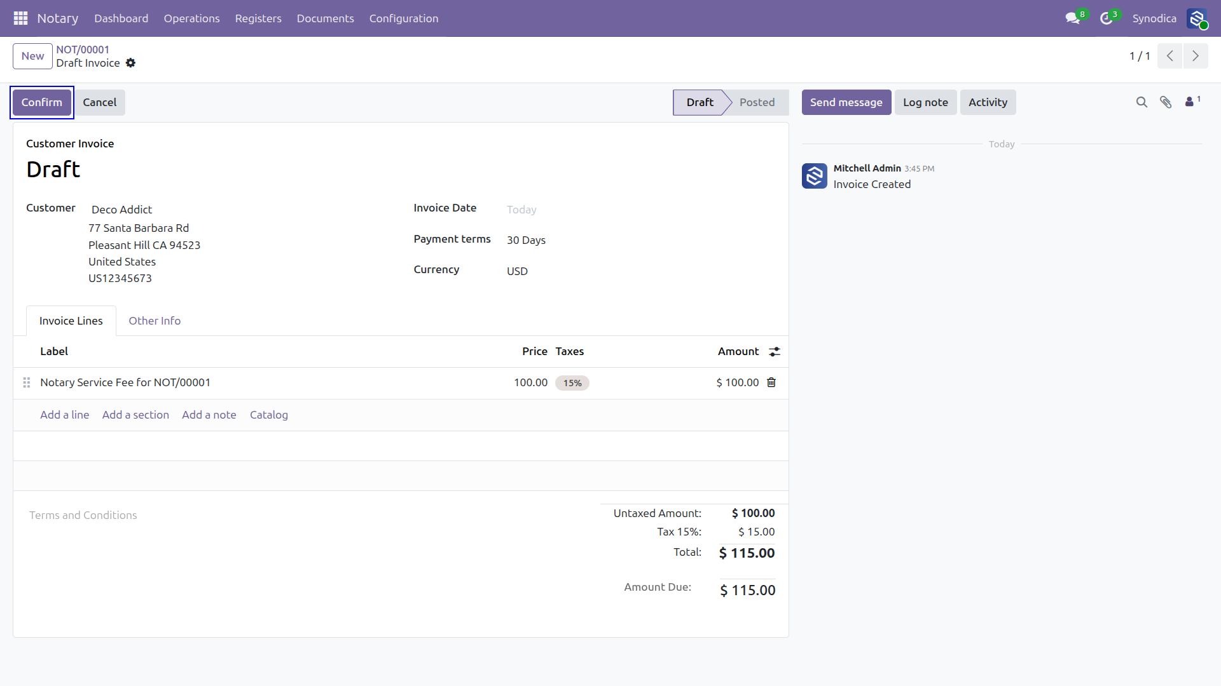The height and width of the screenshot is (686, 1221).
Task: Create a New record
Action: pyautogui.click(x=32, y=56)
